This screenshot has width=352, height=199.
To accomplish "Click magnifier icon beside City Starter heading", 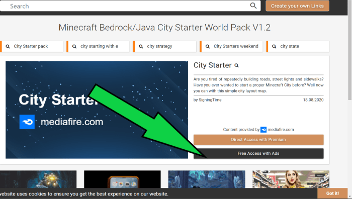I will tap(236, 65).
